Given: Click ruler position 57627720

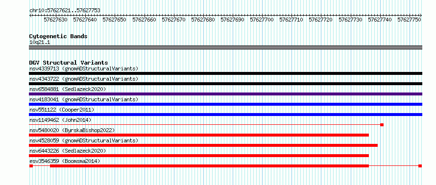Looking at the screenshot, I should tap(320, 20).
